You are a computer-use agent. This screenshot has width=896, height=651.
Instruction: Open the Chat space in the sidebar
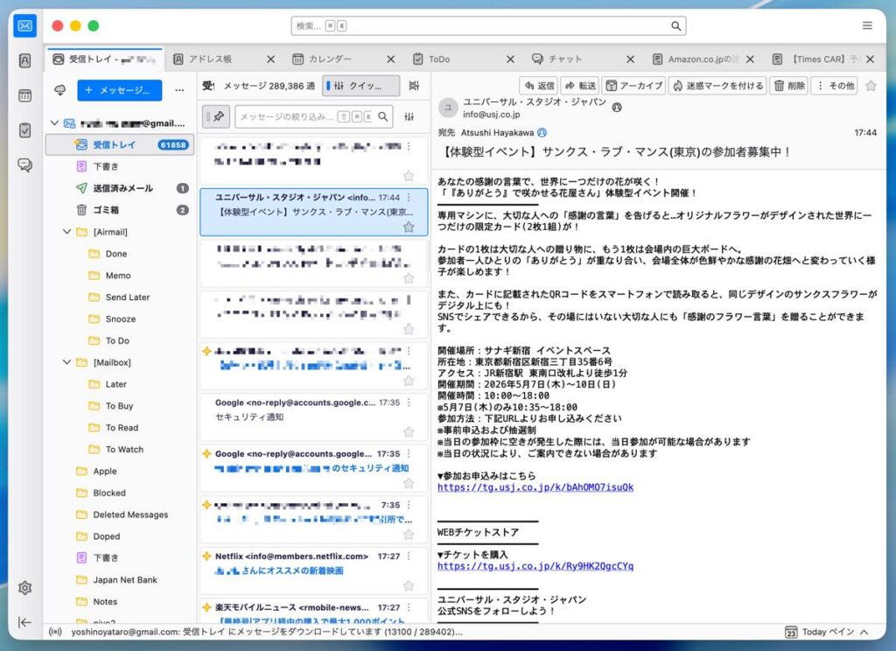(x=24, y=165)
